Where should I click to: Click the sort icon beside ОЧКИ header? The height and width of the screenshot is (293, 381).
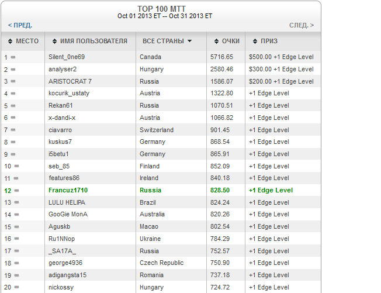pos(216,42)
